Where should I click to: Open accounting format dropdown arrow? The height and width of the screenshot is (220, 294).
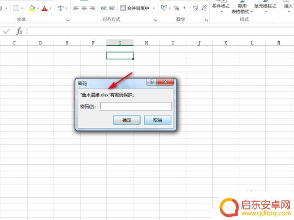pos(170,8)
